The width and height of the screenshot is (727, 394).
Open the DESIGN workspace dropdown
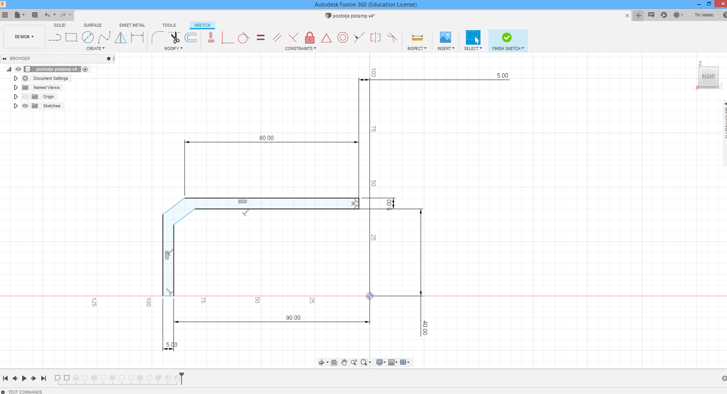click(24, 37)
